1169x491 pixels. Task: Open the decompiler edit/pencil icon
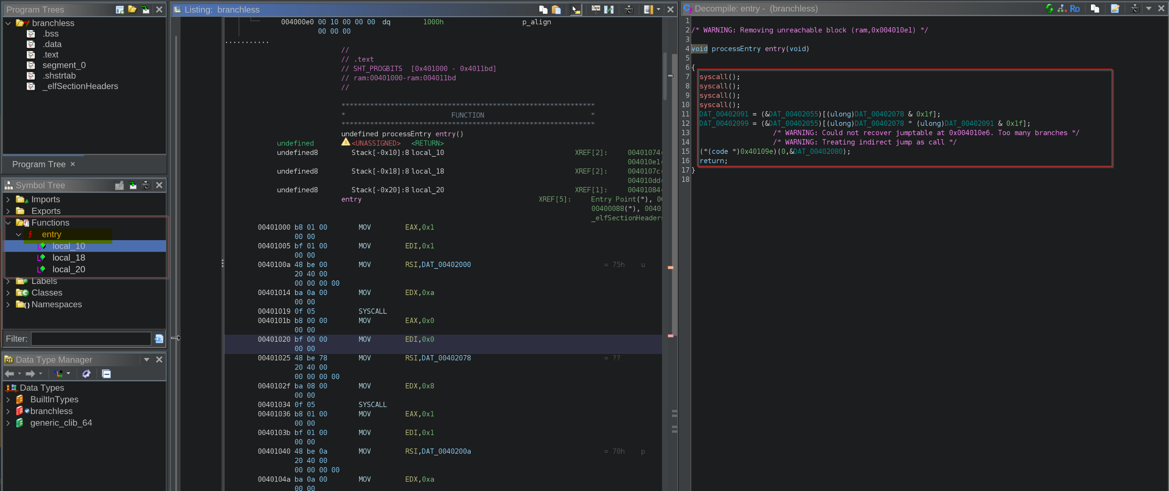tap(1115, 9)
